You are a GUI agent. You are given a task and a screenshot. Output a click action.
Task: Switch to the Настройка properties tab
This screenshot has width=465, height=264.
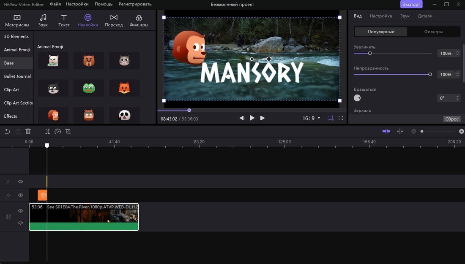381,16
